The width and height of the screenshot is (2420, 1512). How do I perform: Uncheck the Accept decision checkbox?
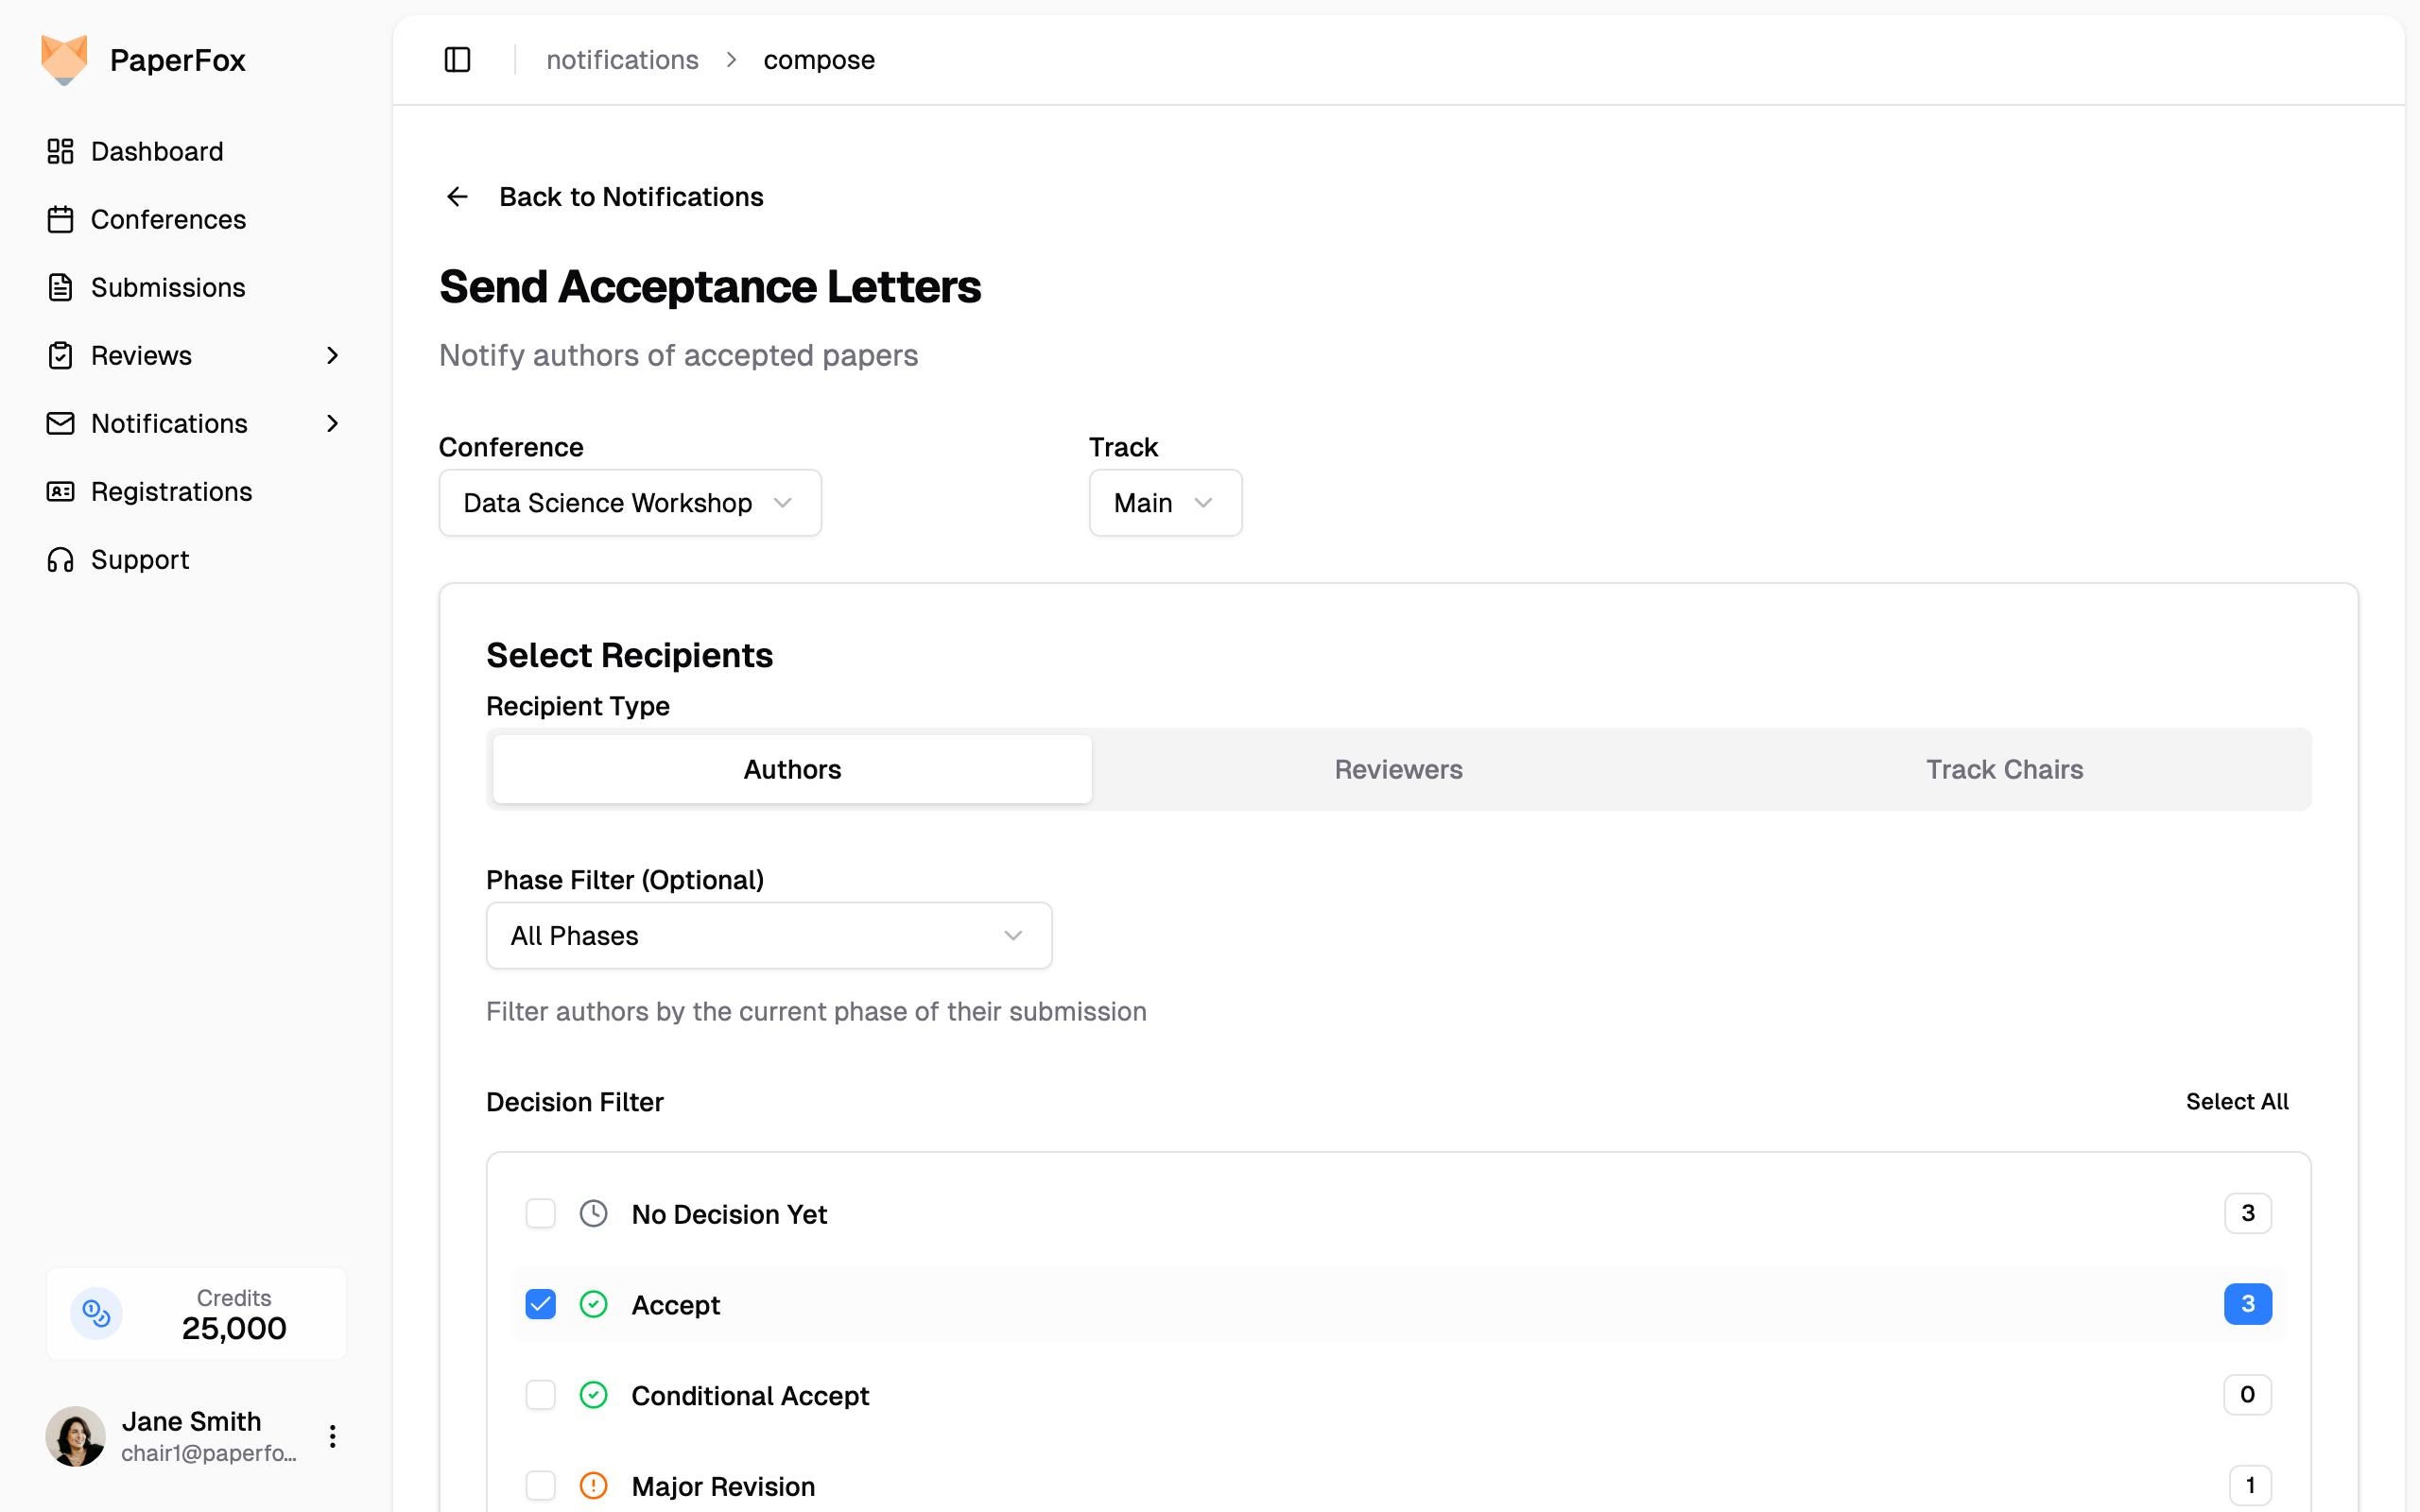tap(540, 1304)
